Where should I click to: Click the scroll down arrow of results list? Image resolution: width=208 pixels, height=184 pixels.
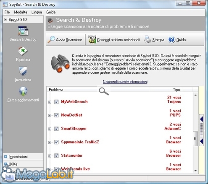point(195,171)
